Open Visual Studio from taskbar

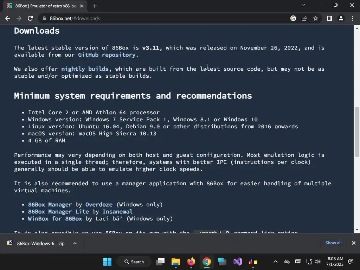(238, 262)
